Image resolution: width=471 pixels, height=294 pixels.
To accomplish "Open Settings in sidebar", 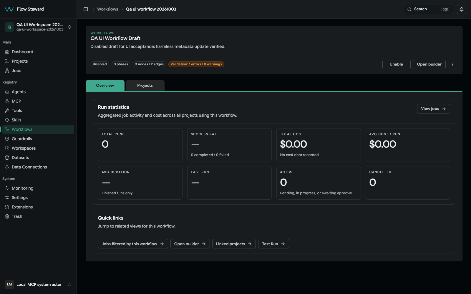I will click(x=38, y=198).
